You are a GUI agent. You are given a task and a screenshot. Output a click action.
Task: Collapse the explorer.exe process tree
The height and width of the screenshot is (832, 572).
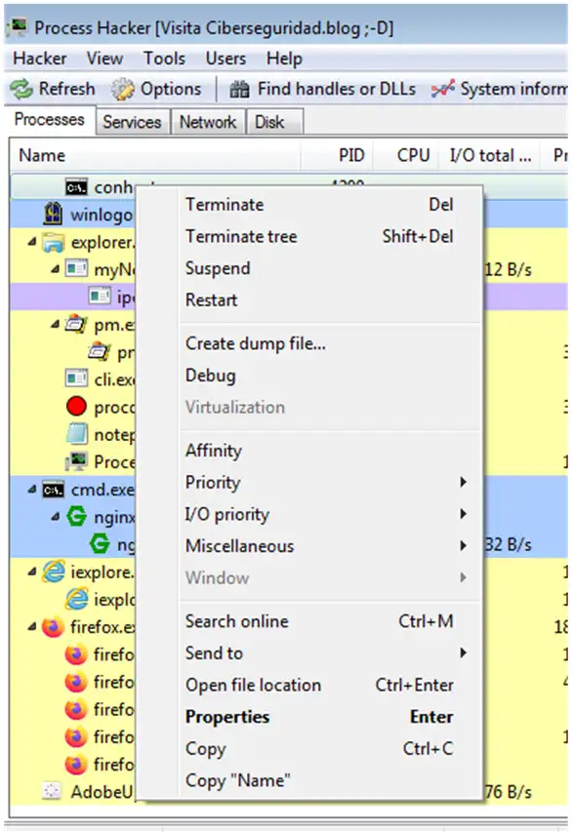tap(32, 242)
